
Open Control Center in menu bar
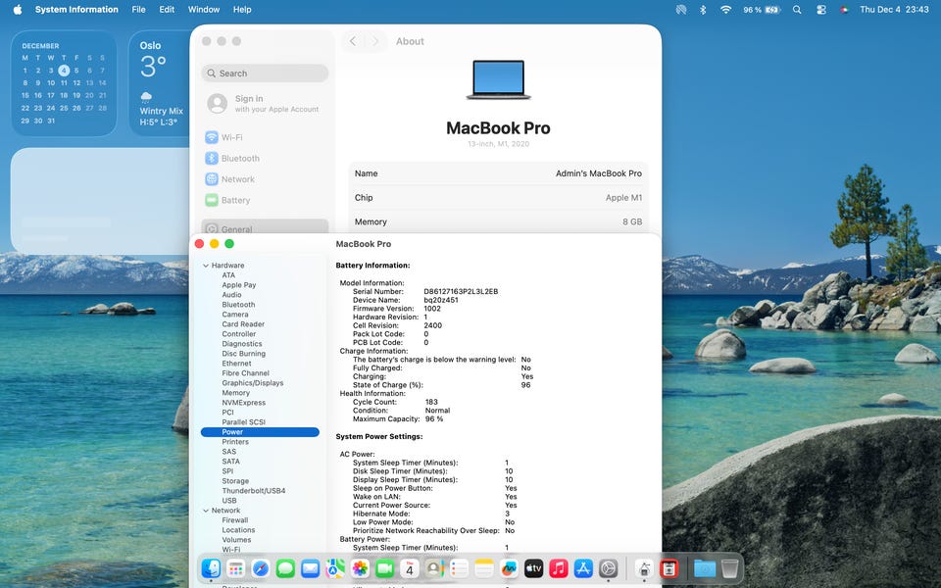[820, 10]
